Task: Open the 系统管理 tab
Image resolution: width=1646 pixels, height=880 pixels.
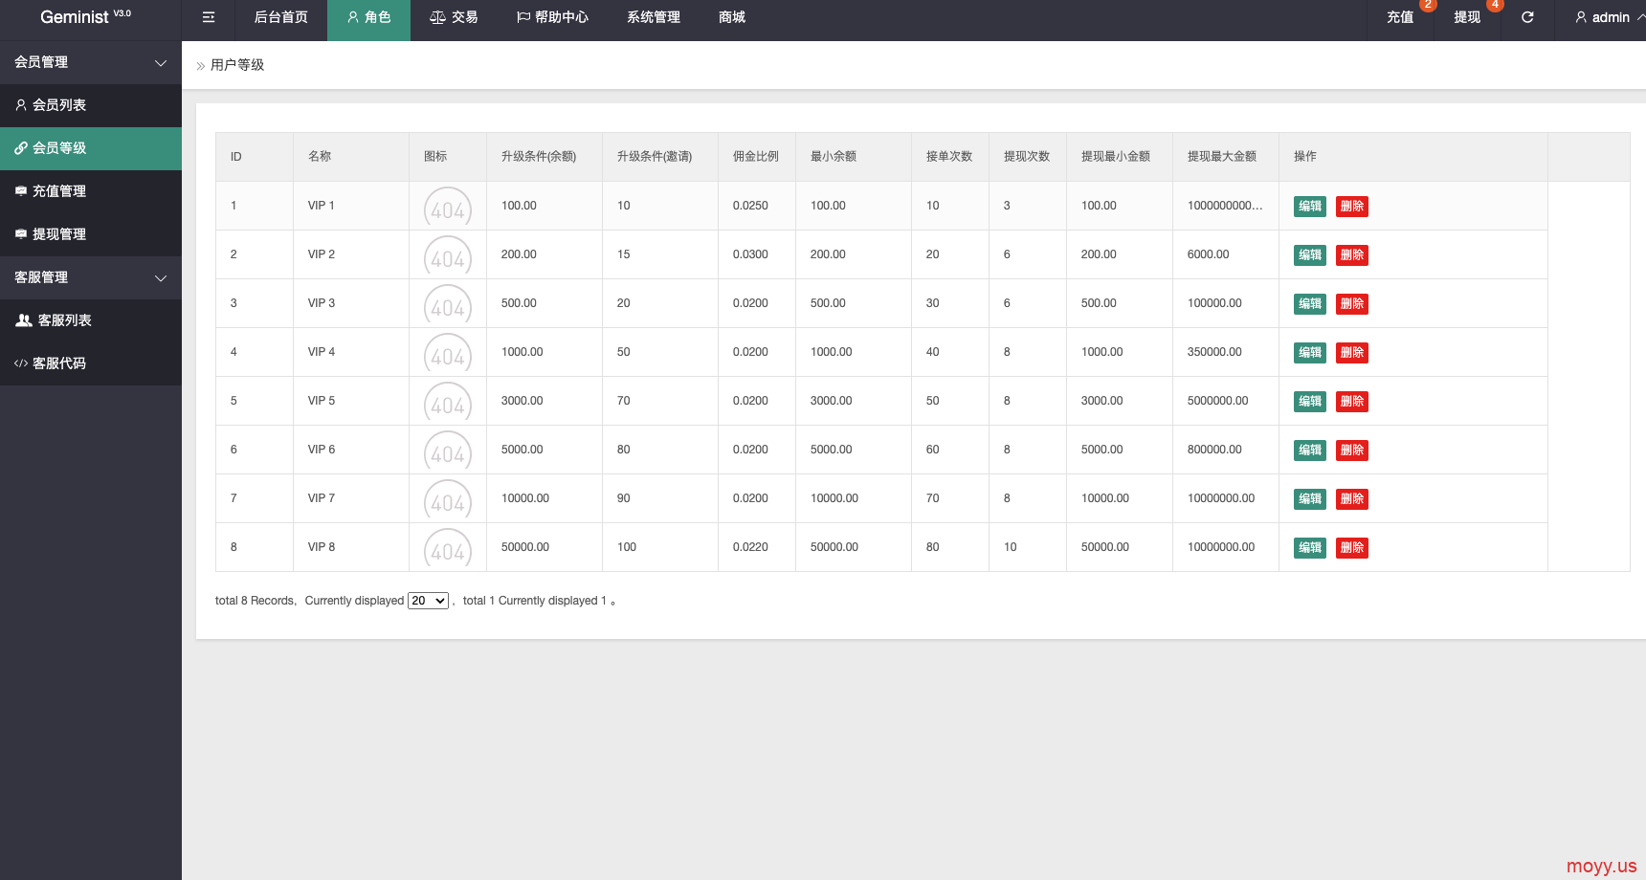Action: (x=654, y=17)
